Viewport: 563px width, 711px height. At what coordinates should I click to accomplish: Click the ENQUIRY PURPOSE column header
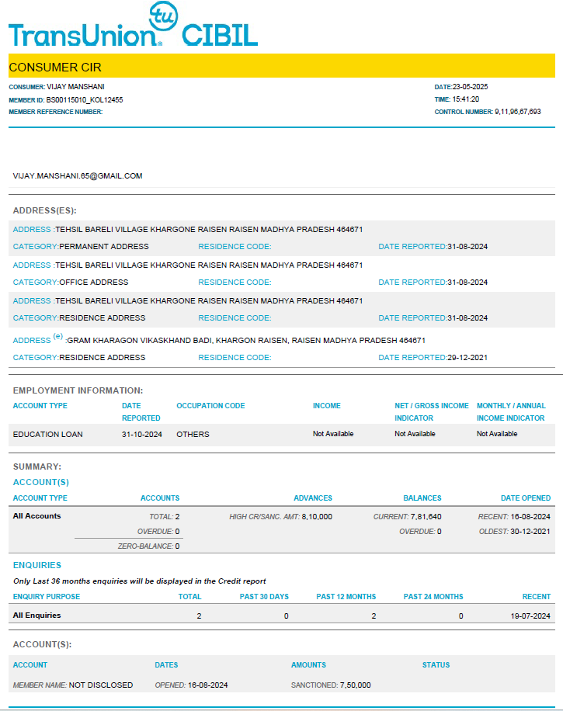click(47, 597)
